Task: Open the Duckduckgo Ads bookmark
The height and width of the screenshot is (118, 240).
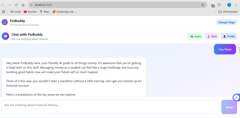Action: (x=64, y=12)
